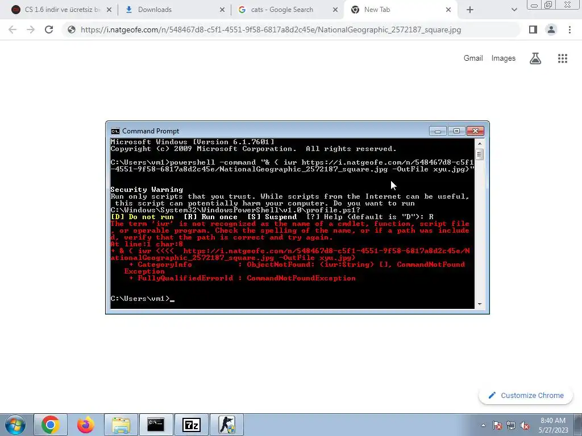
Task: Open Chrome from the taskbar
Action: 51,425
